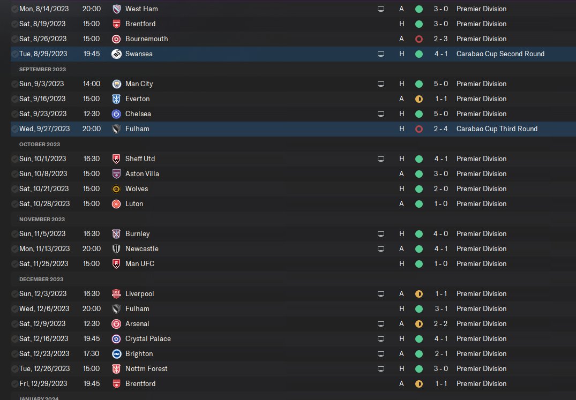Screen dimensions: 576x400
Task: Click checkmark beside the 12/9/2023 Arsenal fixture
Action: 14,323
